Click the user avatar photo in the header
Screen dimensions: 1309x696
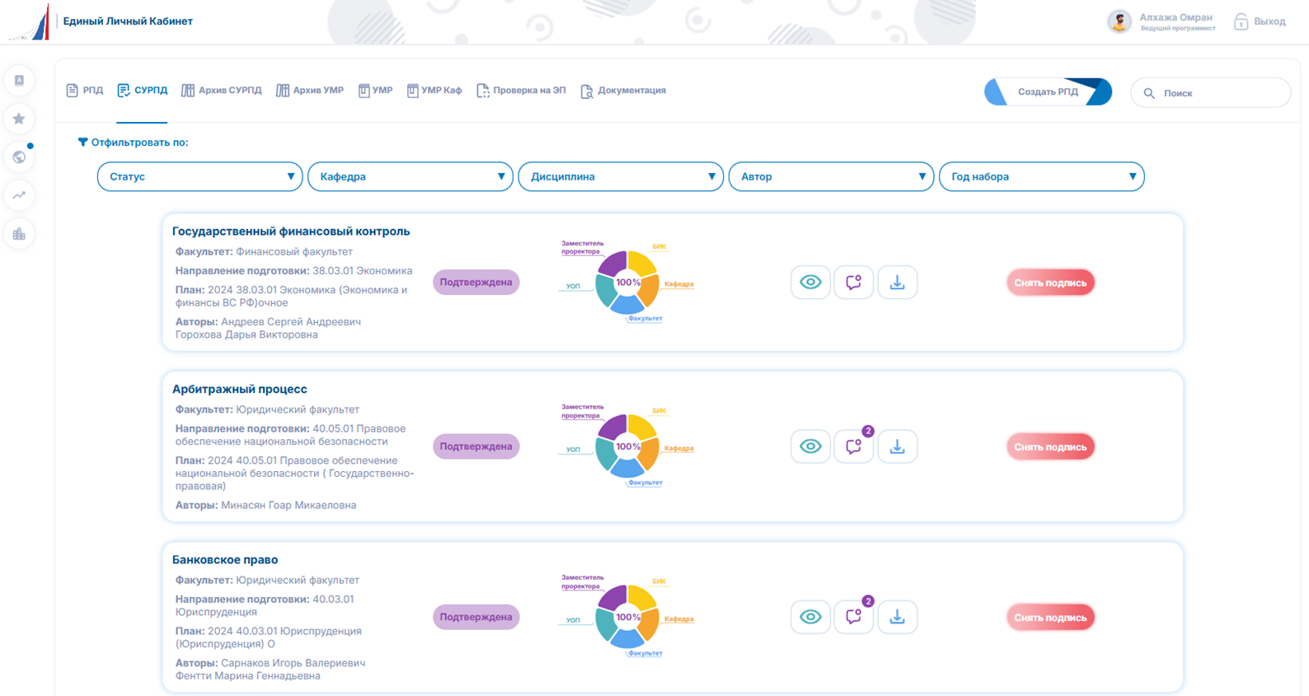tap(1119, 21)
